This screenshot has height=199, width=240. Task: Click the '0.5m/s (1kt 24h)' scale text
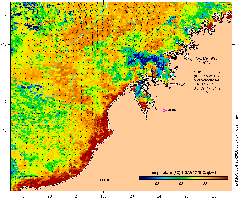[207, 88]
